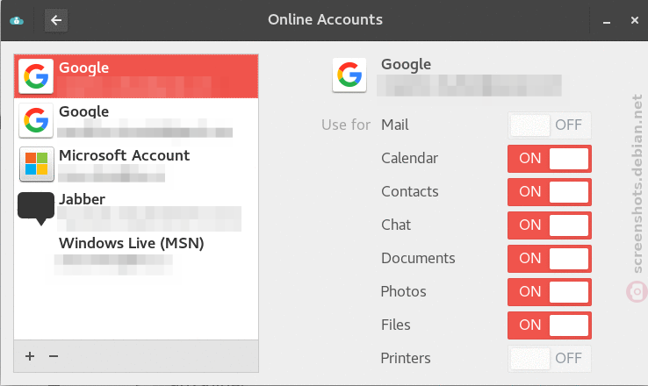This screenshot has height=386, width=648.
Task: Click the Mail label
Action: point(394,125)
